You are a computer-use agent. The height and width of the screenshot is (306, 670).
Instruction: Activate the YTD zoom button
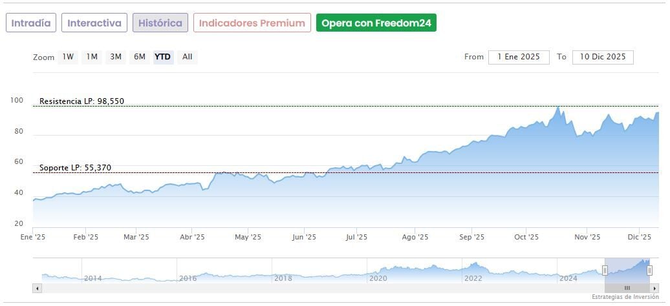(x=163, y=57)
